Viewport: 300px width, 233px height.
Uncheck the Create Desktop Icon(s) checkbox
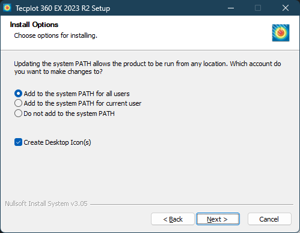tap(18, 142)
